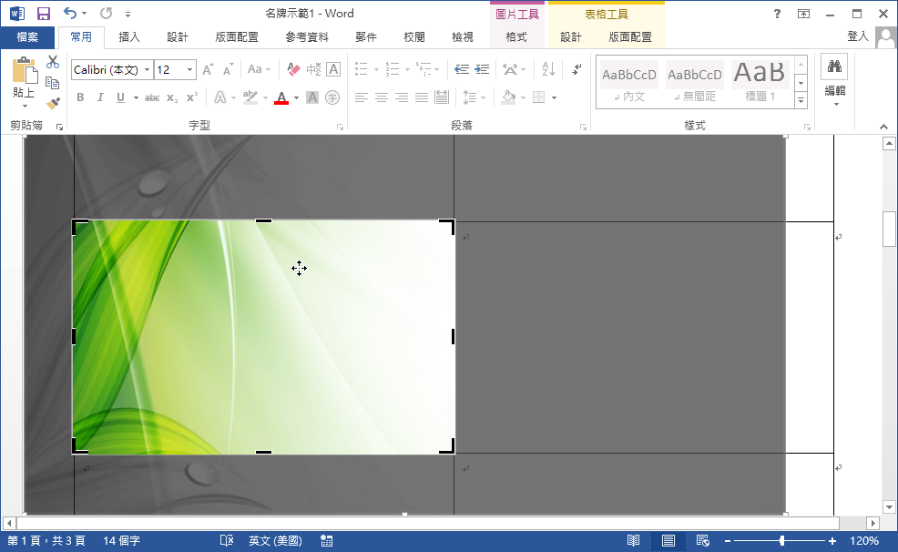This screenshot has height=552, width=898.
Task: Click the 登入 sign-in link
Action: (x=857, y=36)
